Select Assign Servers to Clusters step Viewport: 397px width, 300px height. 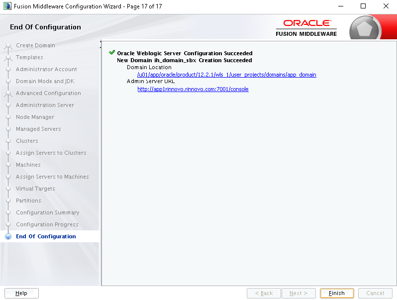(51, 153)
